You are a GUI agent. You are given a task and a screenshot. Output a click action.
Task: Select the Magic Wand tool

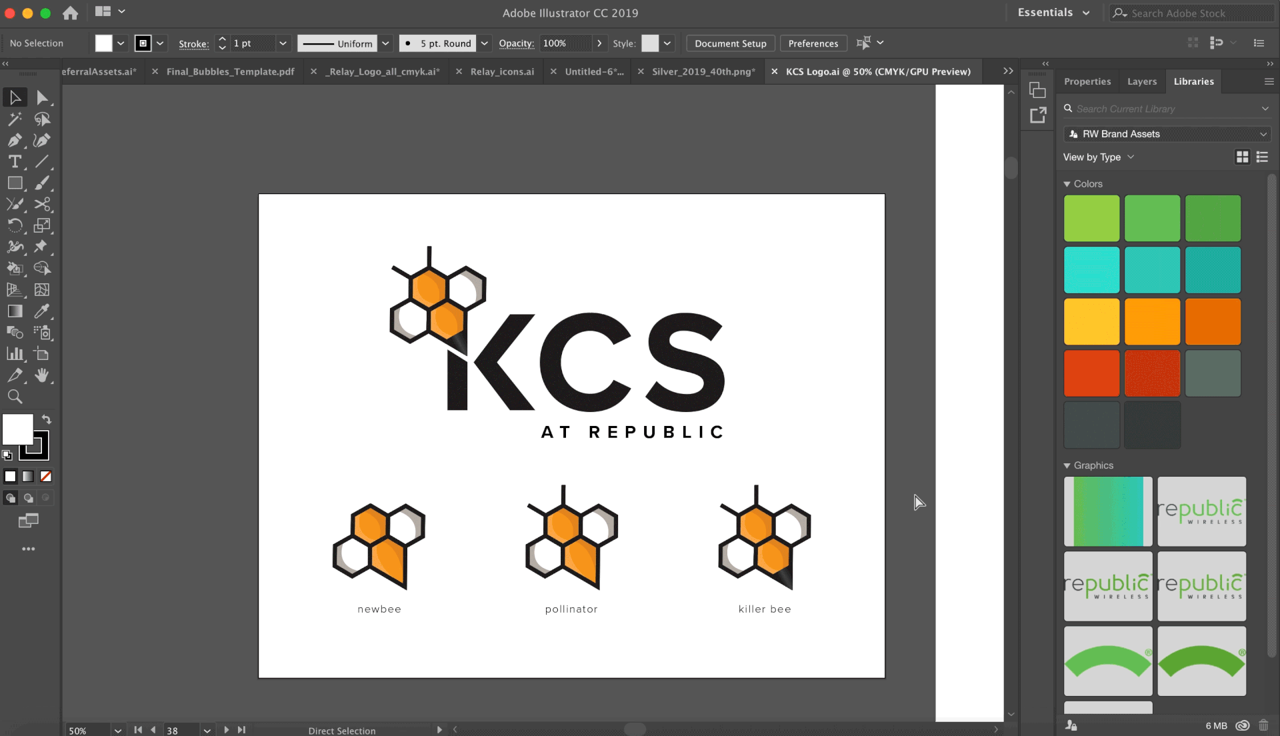[x=15, y=119]
